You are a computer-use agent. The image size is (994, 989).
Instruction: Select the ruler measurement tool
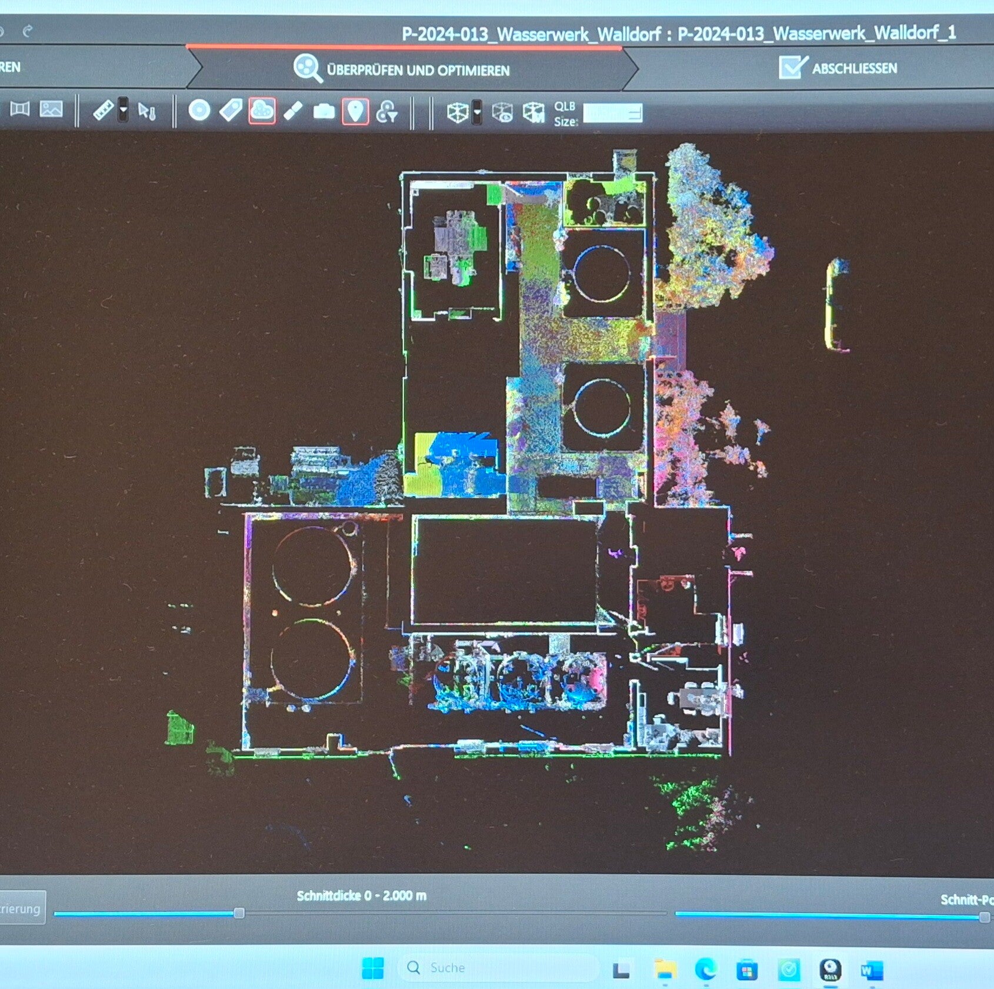104,110
